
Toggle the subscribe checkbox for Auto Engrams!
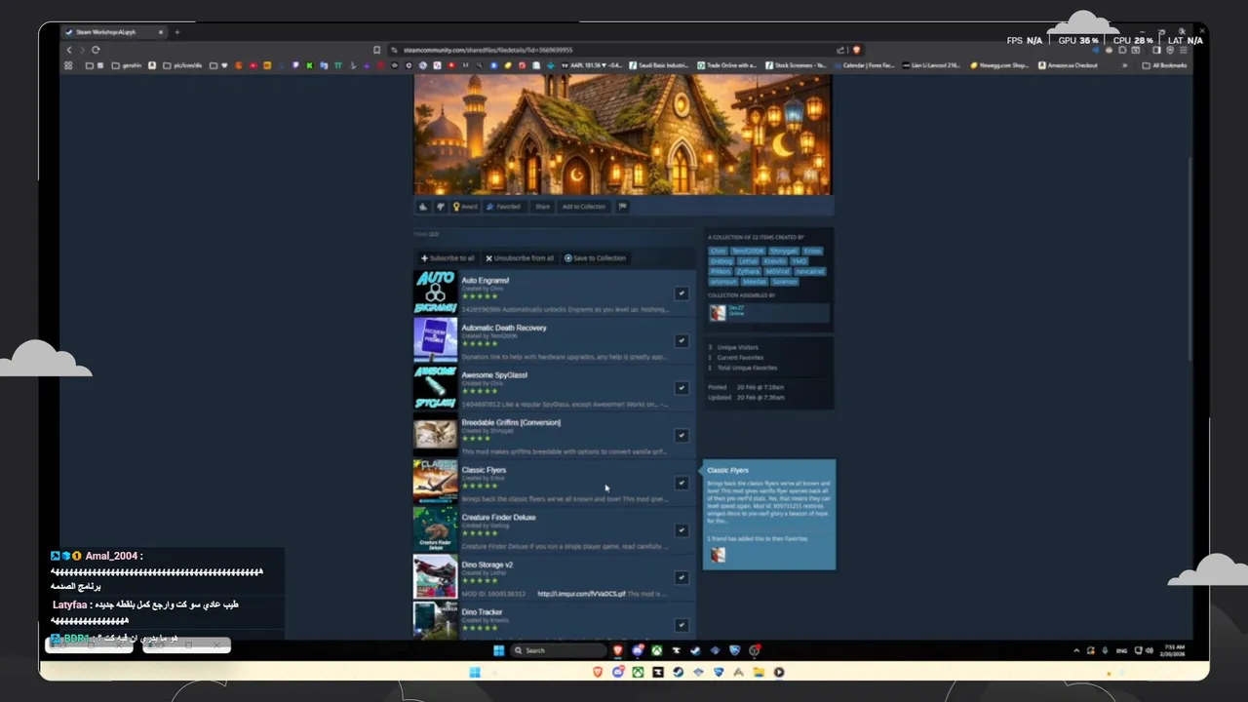click(682, 293)
